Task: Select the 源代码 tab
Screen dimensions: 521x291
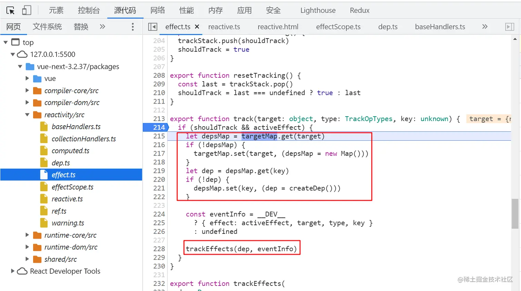Action: coord(125,10)
